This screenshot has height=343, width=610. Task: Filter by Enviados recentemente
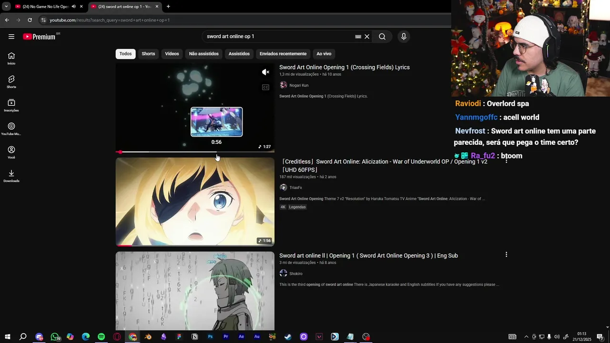click(x=283, y=54)
